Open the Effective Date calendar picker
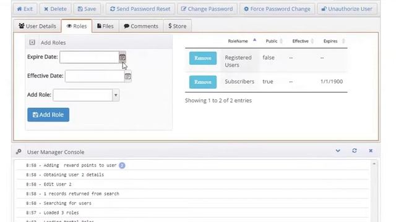The image size is (396, 222). coord(128,76)
